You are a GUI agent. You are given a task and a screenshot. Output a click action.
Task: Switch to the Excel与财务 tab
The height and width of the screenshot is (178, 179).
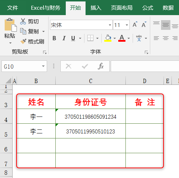tap(46, 8)
